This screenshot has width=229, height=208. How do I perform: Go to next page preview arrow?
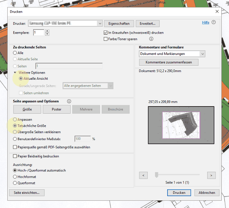[211, 175]
